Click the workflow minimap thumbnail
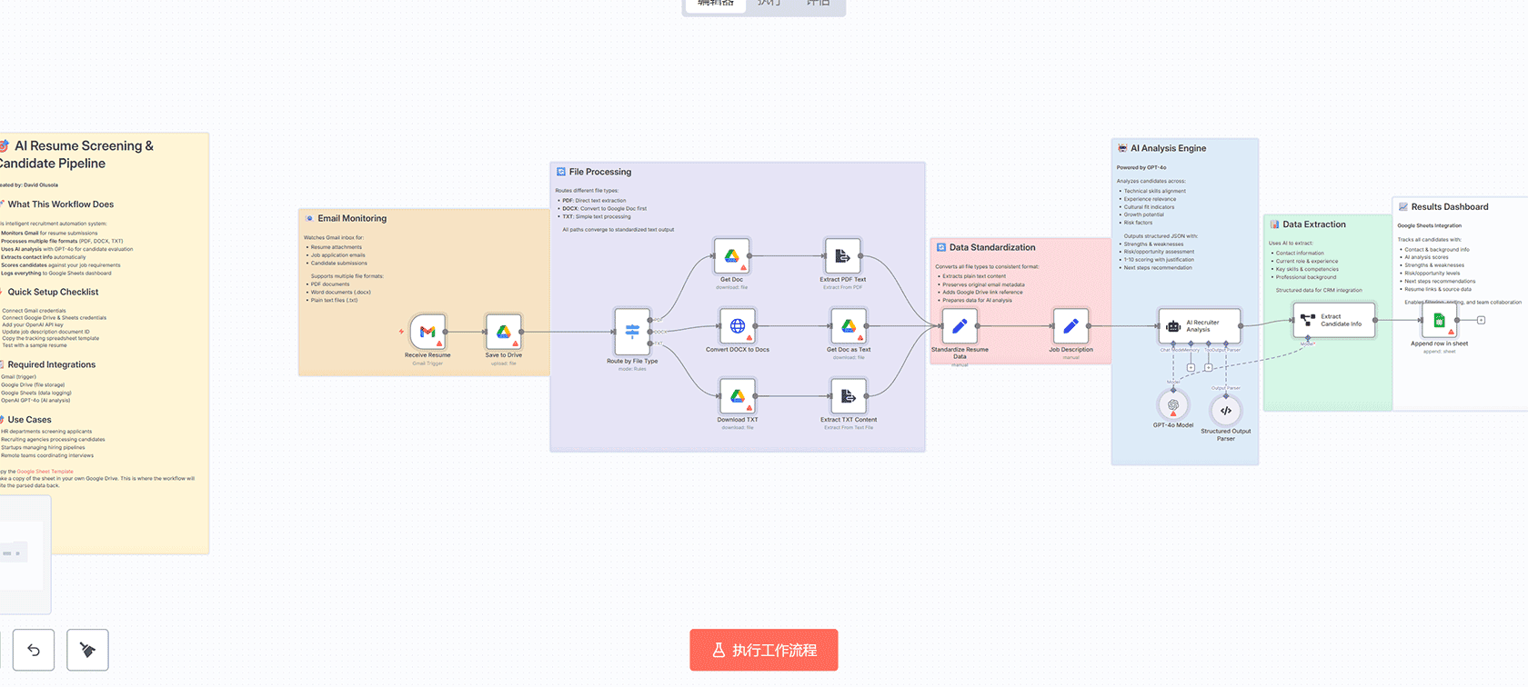This screenshot has width=1528, height=687. [x=23, y=553]
